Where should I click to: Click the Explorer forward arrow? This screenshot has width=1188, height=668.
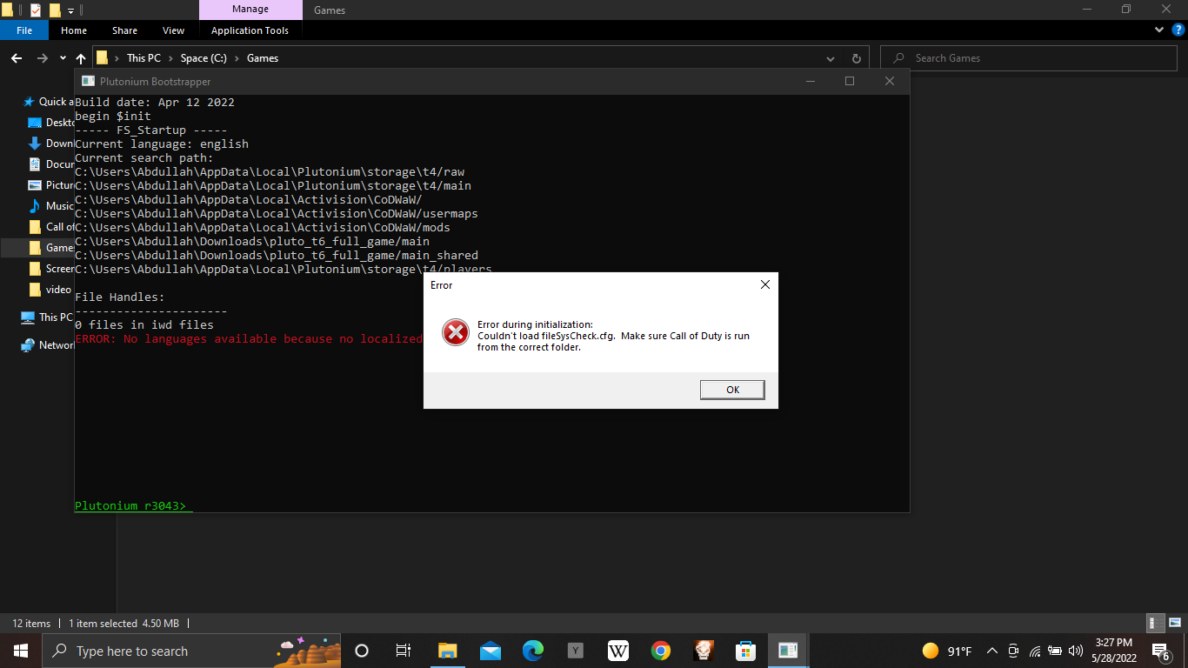tap(43, 58)
